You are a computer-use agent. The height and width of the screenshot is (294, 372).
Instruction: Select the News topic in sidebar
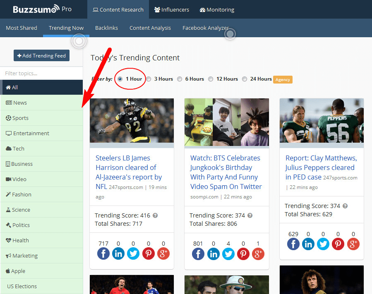tap(41, 103)
